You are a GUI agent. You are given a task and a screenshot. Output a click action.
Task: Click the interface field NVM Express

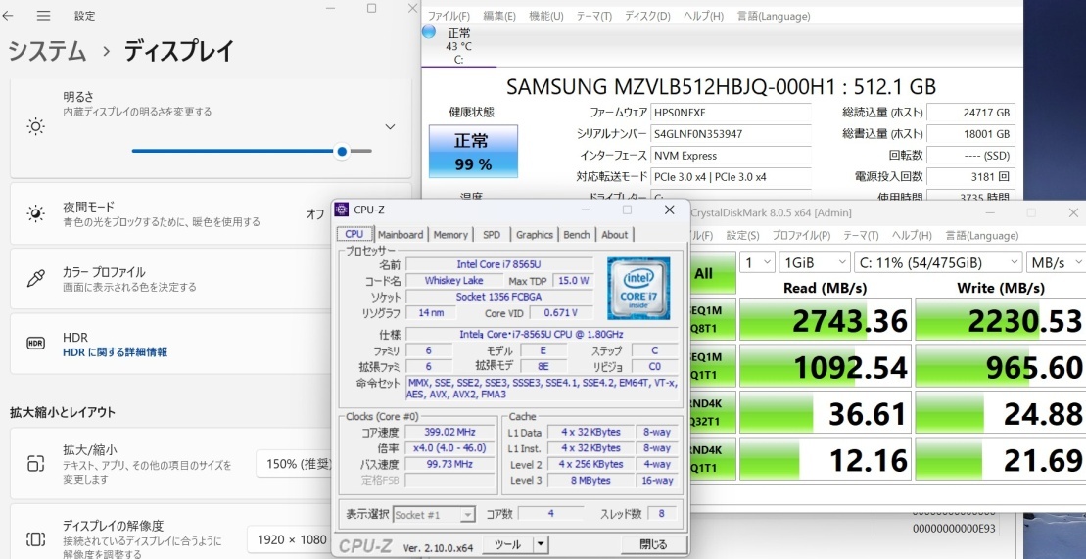pos(730,155)
